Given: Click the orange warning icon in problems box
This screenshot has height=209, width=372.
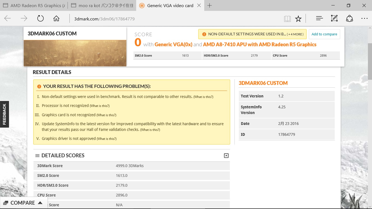Looking at the screenshot, I should point(39,87).
